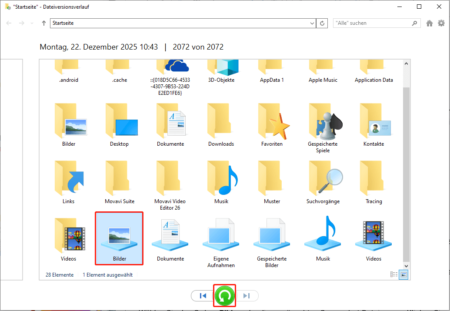Click the scrollbar down arrow
Viewport: 450px width, 311px height.
point(407,265)
